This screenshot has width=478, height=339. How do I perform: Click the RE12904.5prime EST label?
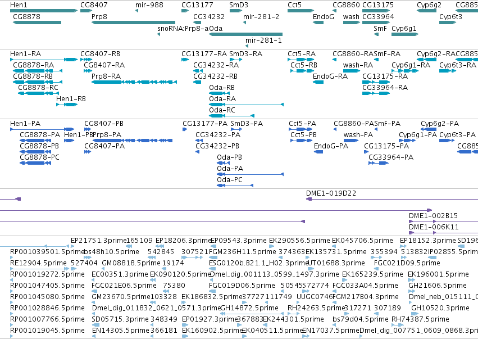(x=38, y=263)
